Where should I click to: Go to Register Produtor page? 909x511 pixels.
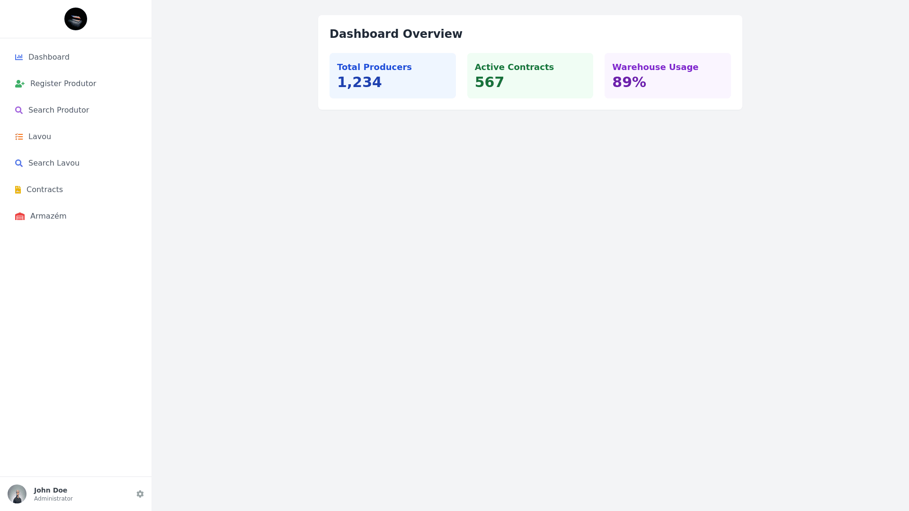(x=63, y=84)
